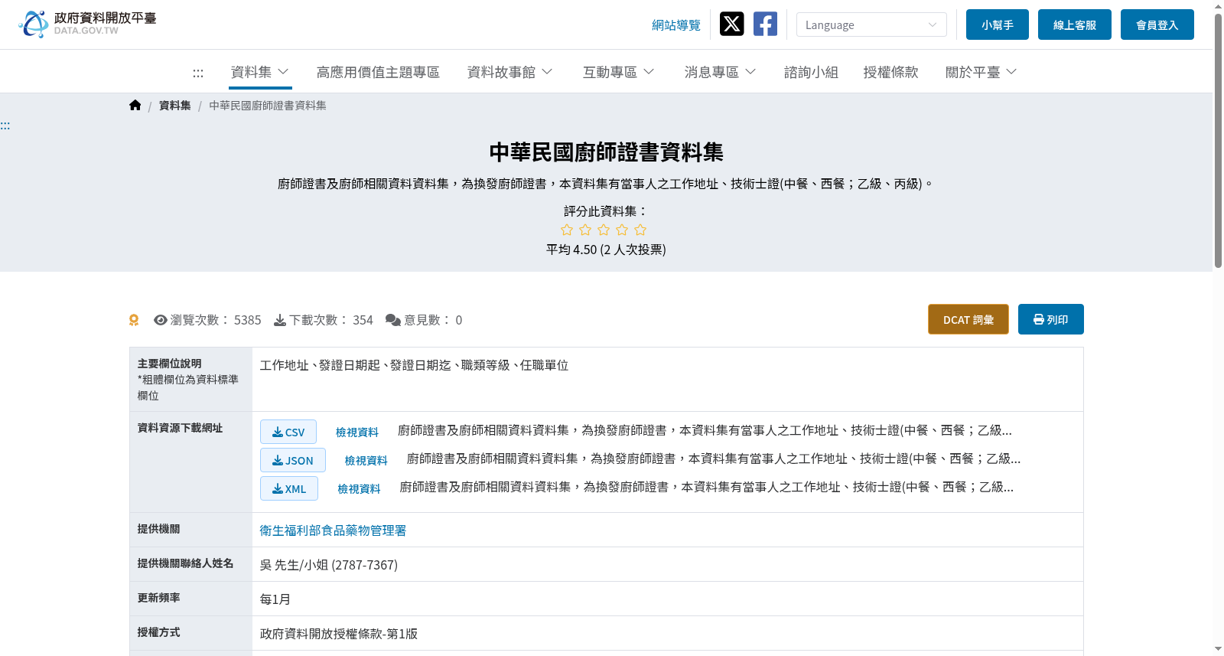Click the eye icon beside 瀏覽次數
This screenshot has width=1224, height=656.
click(161, 320)
